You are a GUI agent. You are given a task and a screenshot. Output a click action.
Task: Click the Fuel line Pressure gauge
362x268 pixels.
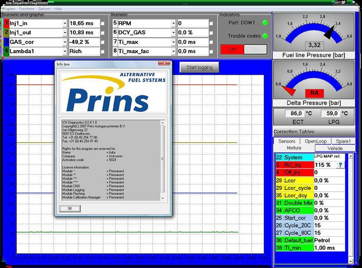(x=314, y=32)
